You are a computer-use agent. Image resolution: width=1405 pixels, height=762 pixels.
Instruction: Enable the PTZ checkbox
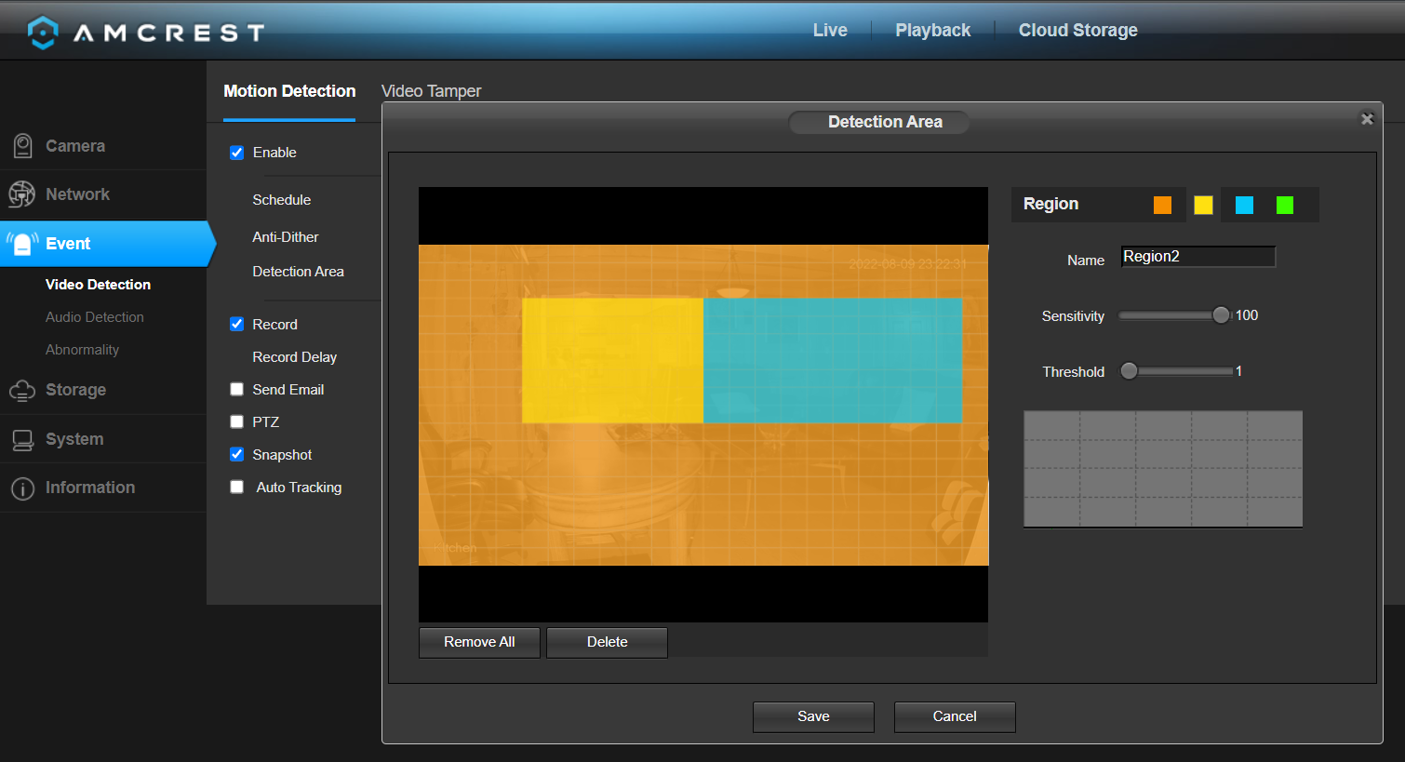(x=236, y=421)
